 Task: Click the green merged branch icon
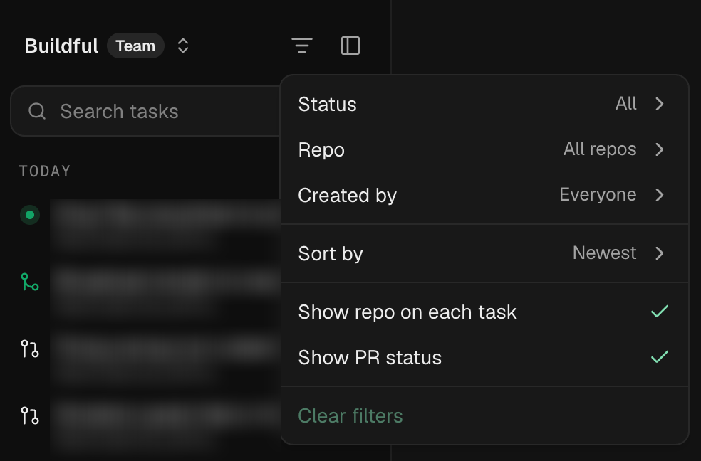point(30,282)
